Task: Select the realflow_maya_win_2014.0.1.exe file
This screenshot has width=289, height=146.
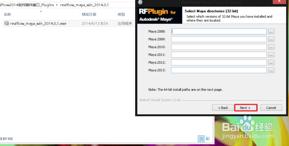Action: [x=38, y=24]
